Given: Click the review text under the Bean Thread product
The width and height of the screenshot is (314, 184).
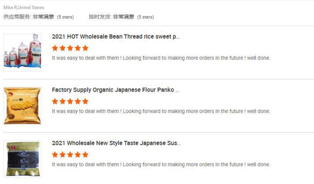Looking at the screenshot, I should [161, 58].
